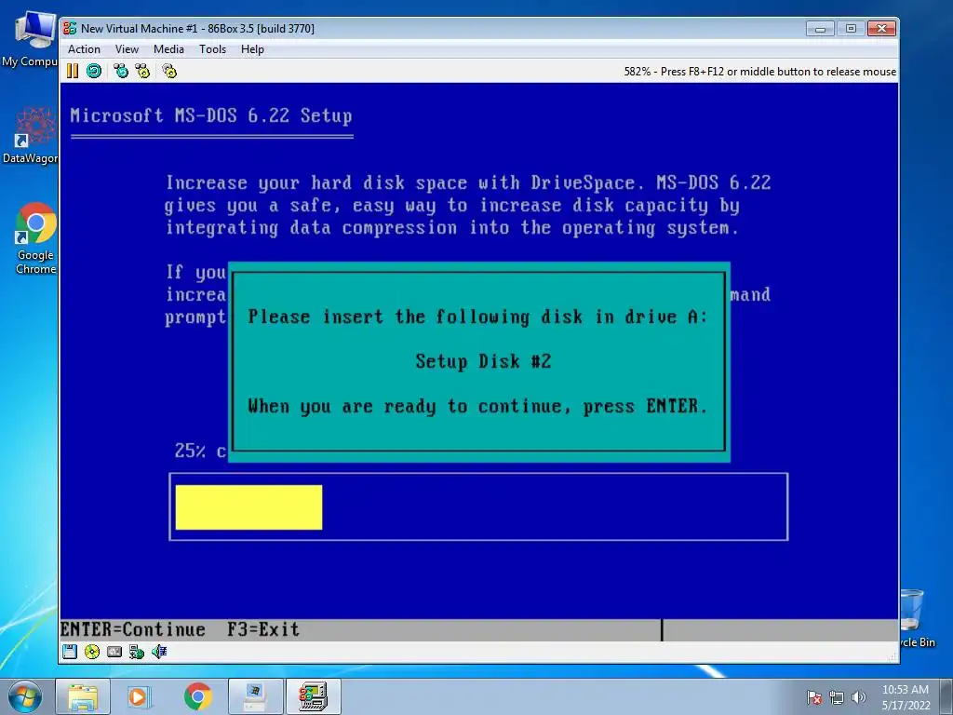Send Ctrl+Alt+Del via the teal keyboard icon
The image size is (953, 715).
[121, 71]
